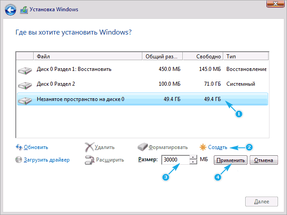Click the red X Delete (Удалить) icon
Viewport: 287px width, 215px height.
89,147
